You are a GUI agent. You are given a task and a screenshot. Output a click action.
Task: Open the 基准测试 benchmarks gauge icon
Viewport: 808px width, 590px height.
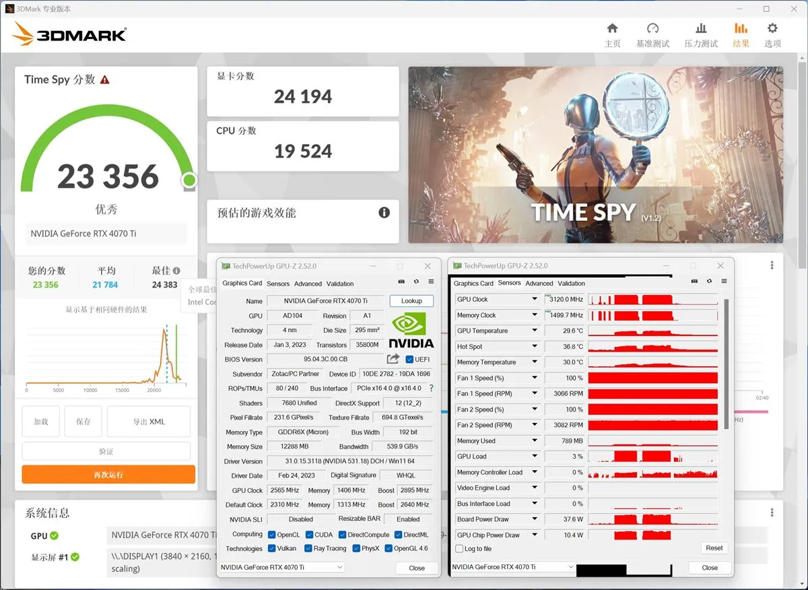(652, 28)
